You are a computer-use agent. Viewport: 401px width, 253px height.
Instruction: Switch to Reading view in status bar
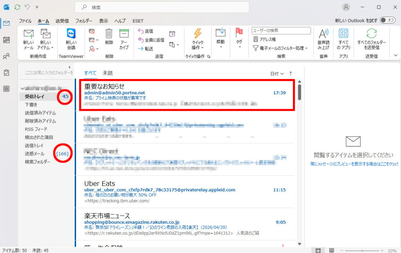(x=331, y=250)
